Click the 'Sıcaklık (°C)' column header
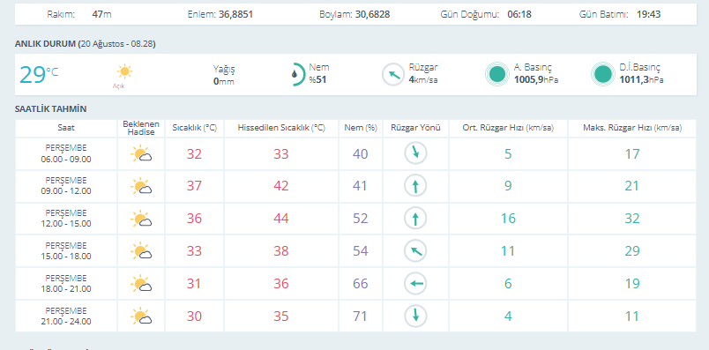709x350 pixels. pyautogui.click(x=194, y=128)
